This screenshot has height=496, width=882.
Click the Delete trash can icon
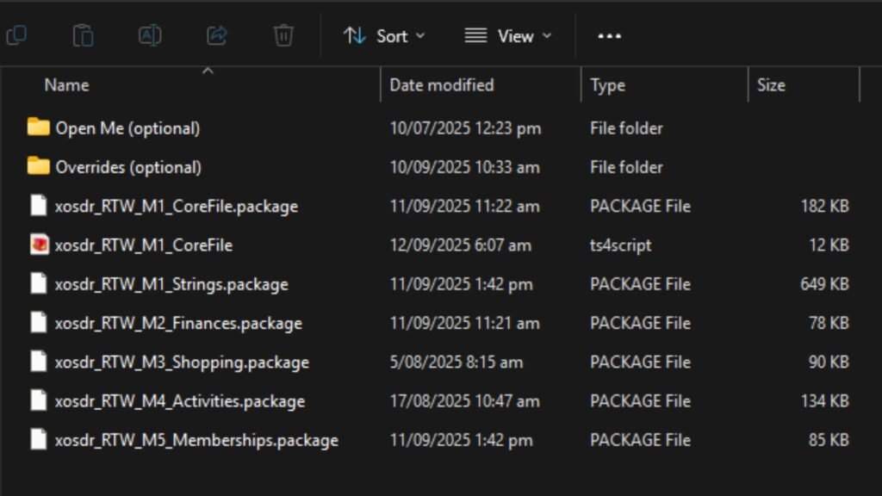click(283, 35)
